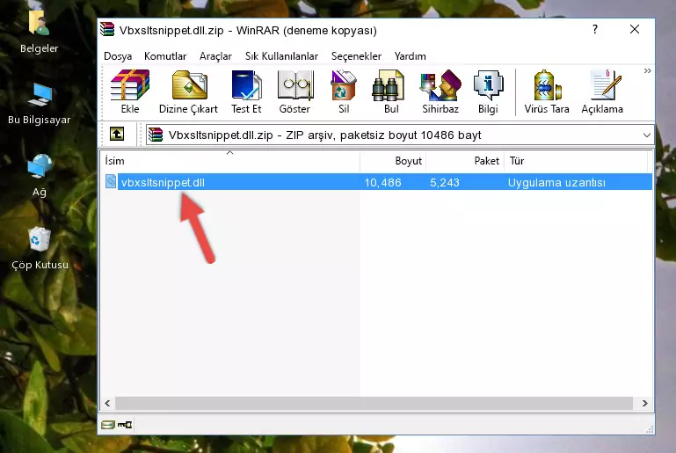676x453 pixels.
Task: Open the Seçenekler menu
Action: [356, 56]
